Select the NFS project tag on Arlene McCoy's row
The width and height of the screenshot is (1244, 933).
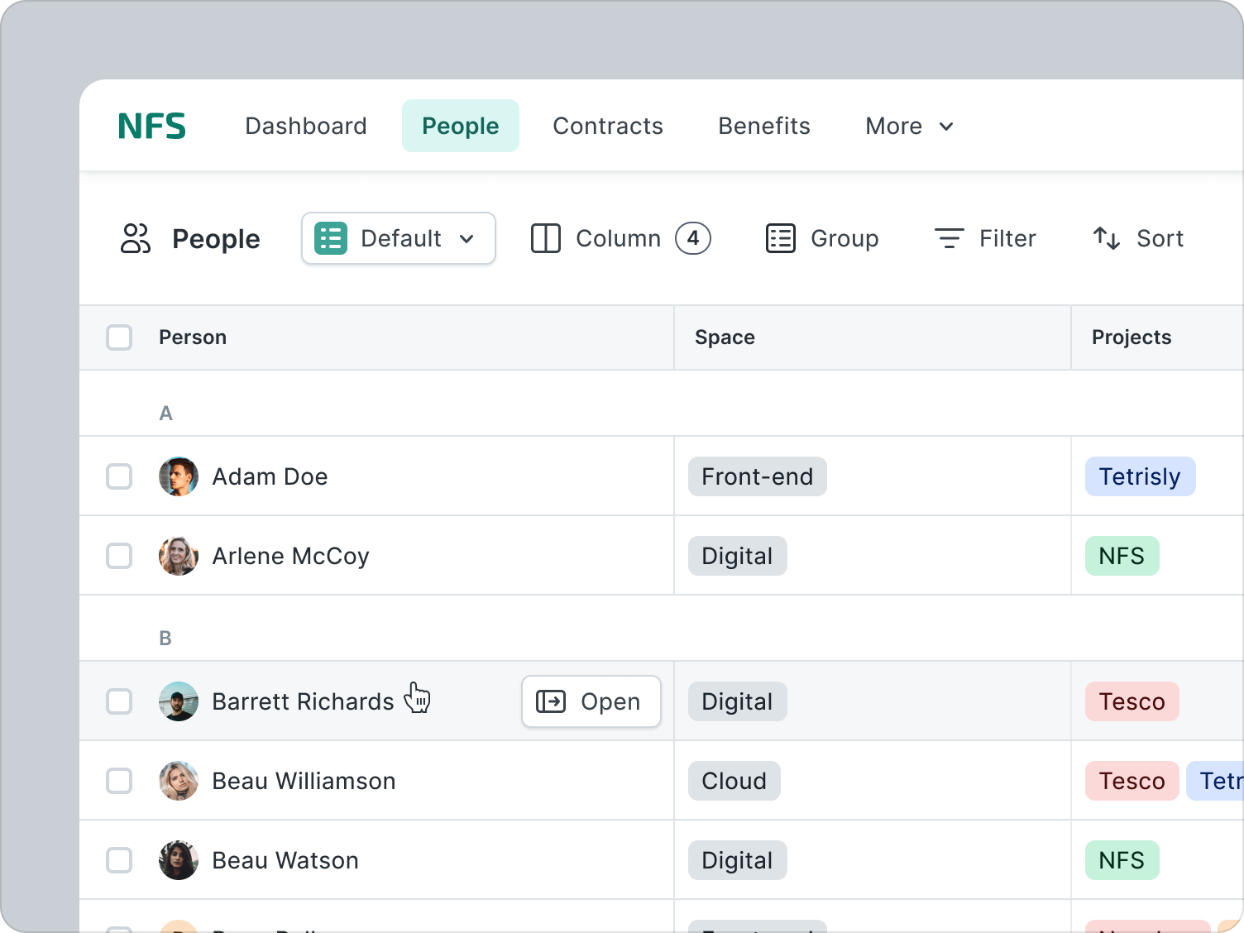(1122, 556)
